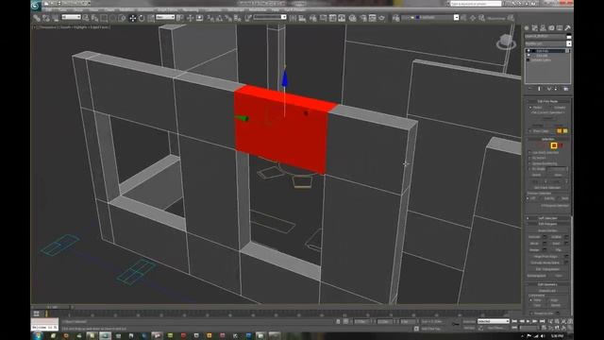Switch to the Create command panel
This screenshot has height=340, width=604.
(x=527, y=27)
